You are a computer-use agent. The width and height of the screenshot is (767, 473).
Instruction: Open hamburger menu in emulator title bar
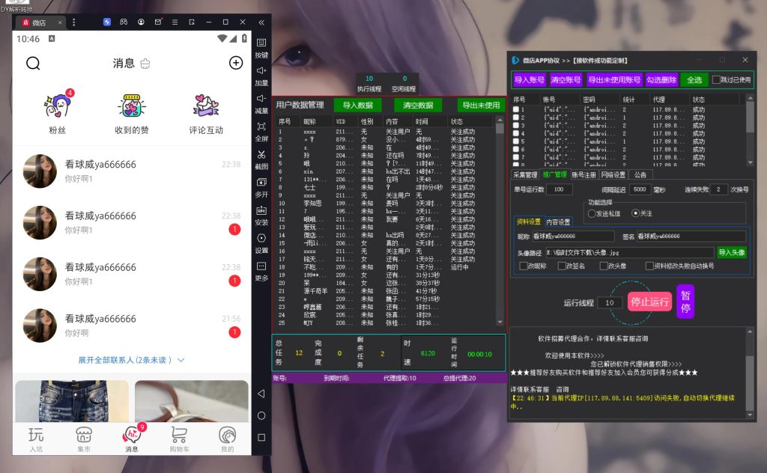(175, 22)
